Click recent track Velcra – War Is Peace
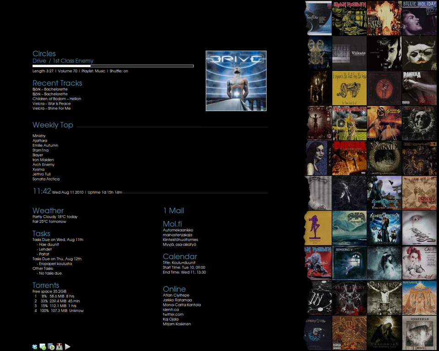 pyautogui.click(x=51, y=104)
